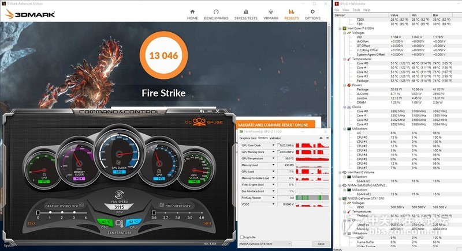The width and height of the screenshot is (462, 251).
Task: Set the CPU Overclock slider to 3.8 GHz
Action: [x=178, y=212]
